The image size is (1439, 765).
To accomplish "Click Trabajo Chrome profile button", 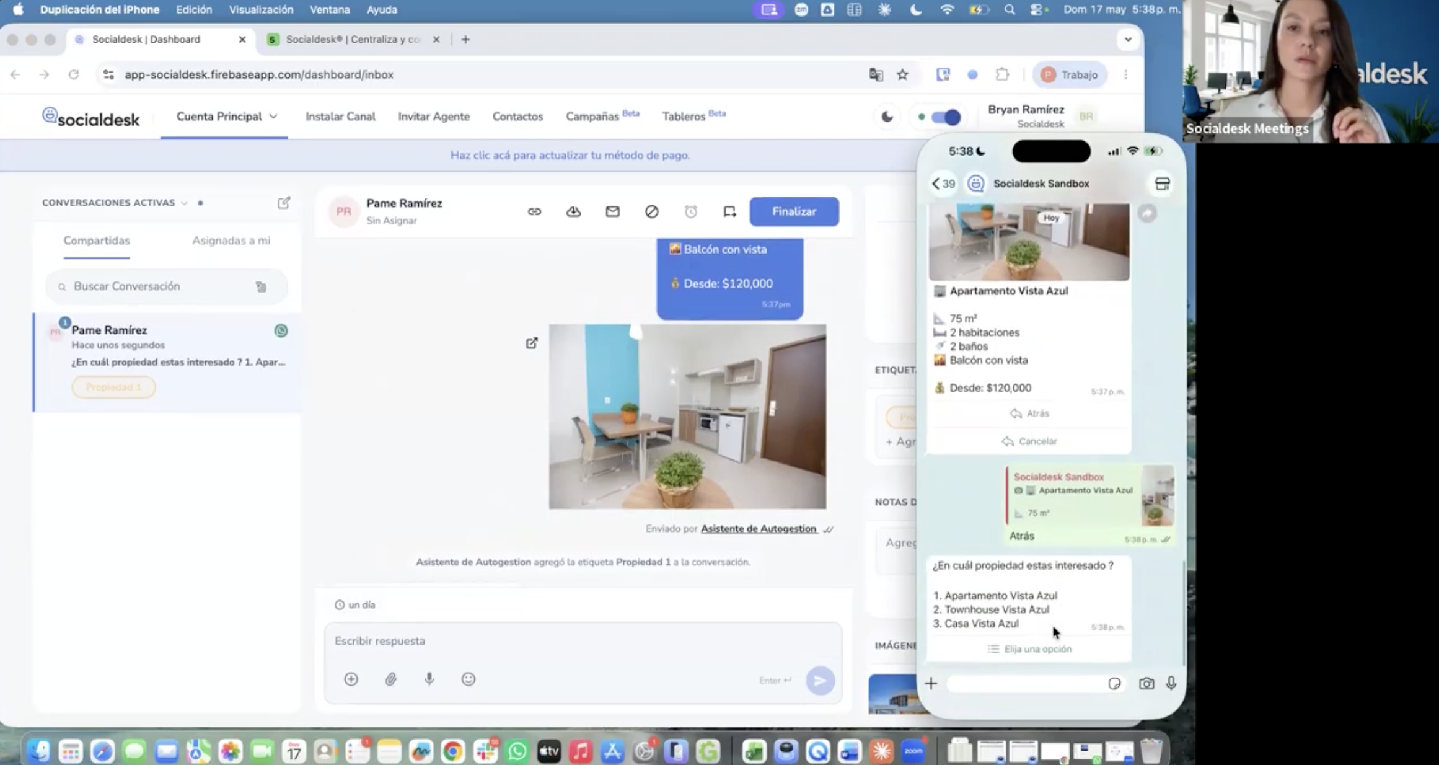I will [x=1070, y=74].
